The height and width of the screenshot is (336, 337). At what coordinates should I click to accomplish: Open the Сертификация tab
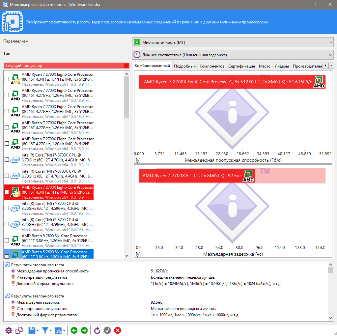241,66
